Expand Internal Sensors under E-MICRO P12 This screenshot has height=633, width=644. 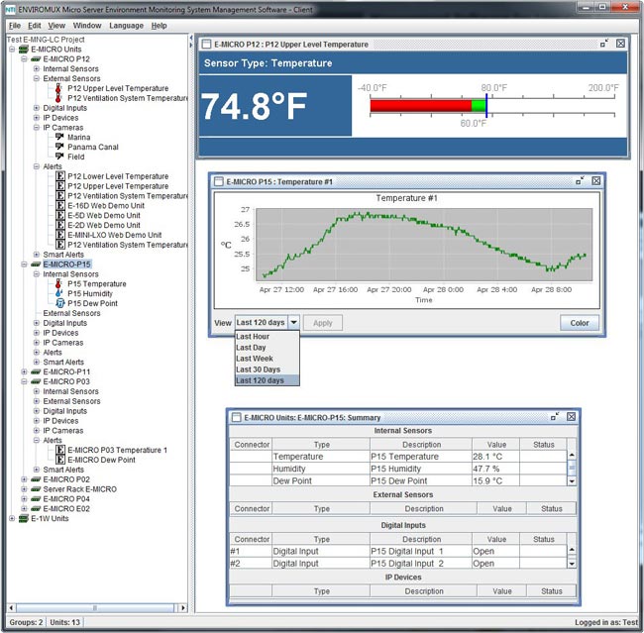click(36, 68)
